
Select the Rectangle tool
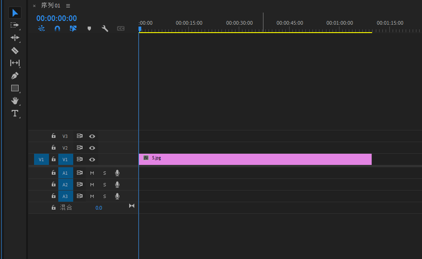click(14, 88)
